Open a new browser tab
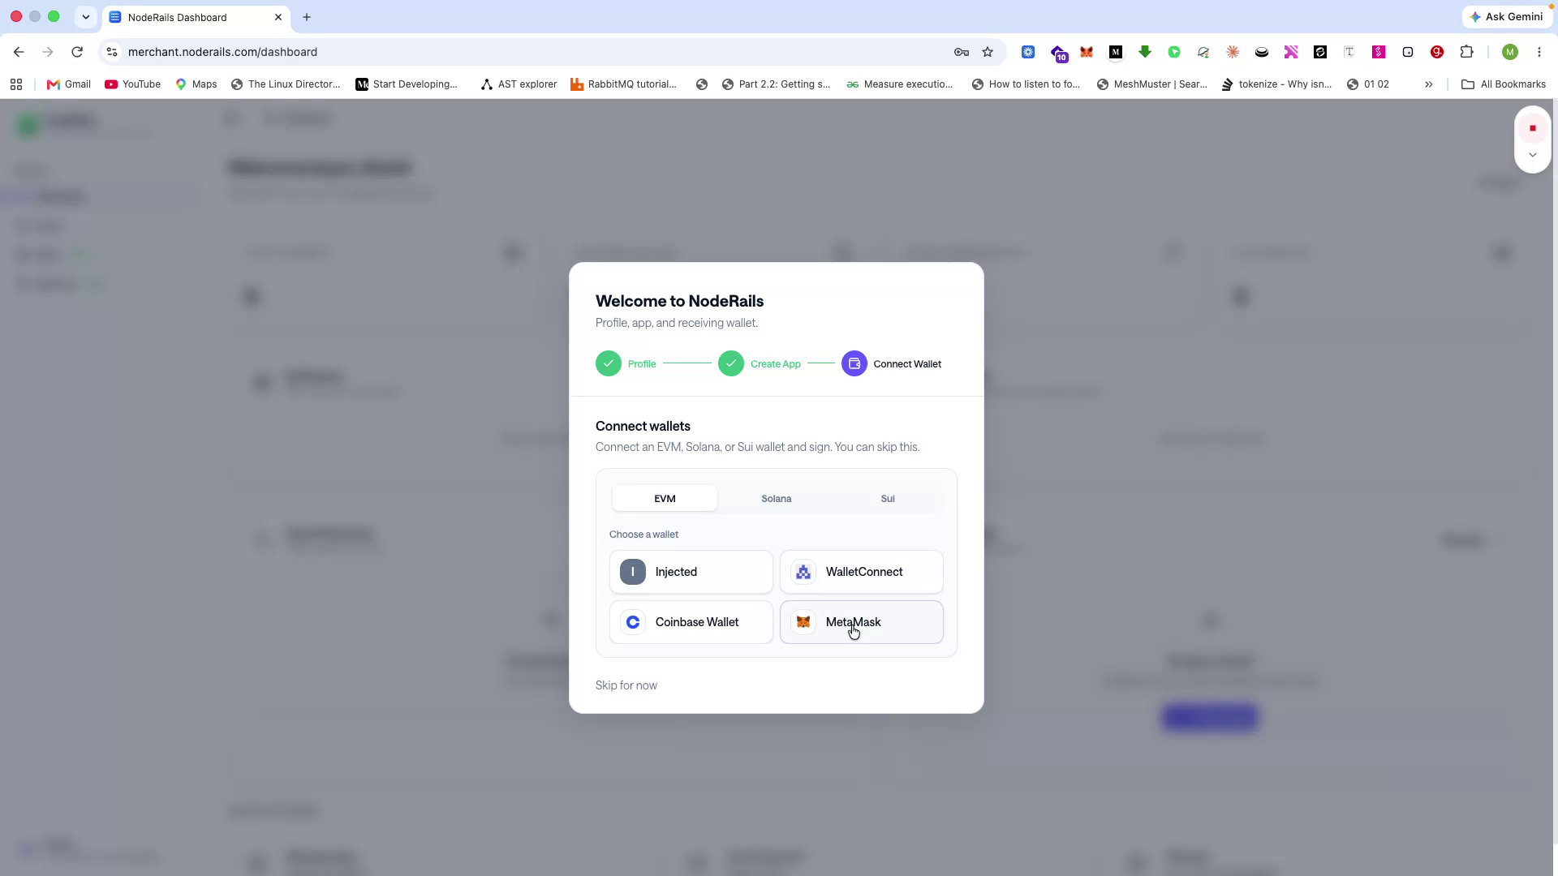 click(307, 17)
